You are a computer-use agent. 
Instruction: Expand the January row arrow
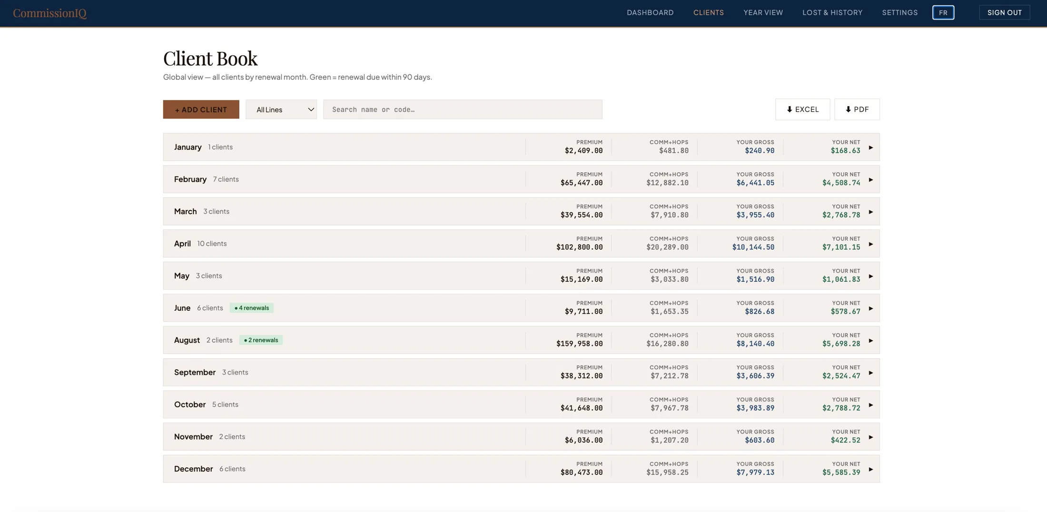pos(870,148)
